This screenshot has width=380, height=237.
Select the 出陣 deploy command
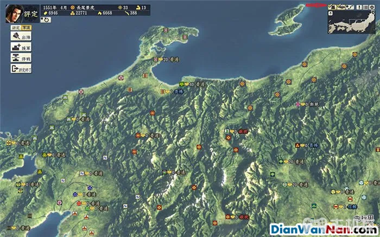[x=21, y=36]
